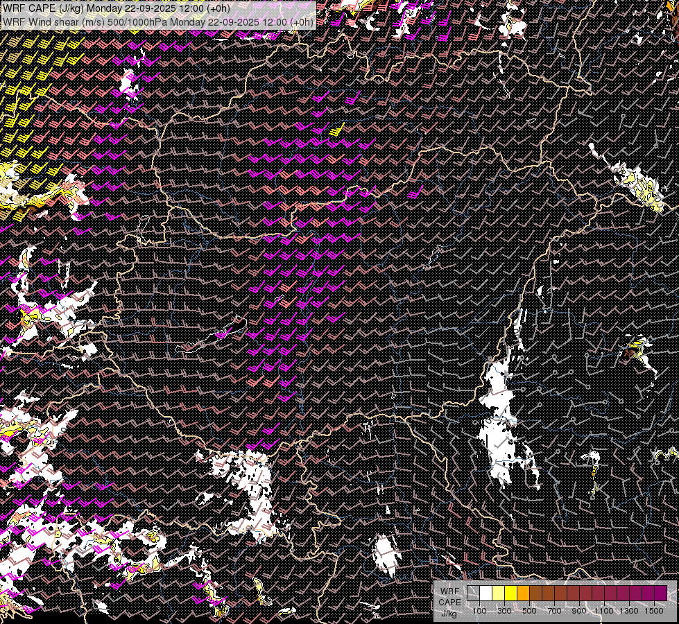Click the legend label '900'

coord(579,611)
